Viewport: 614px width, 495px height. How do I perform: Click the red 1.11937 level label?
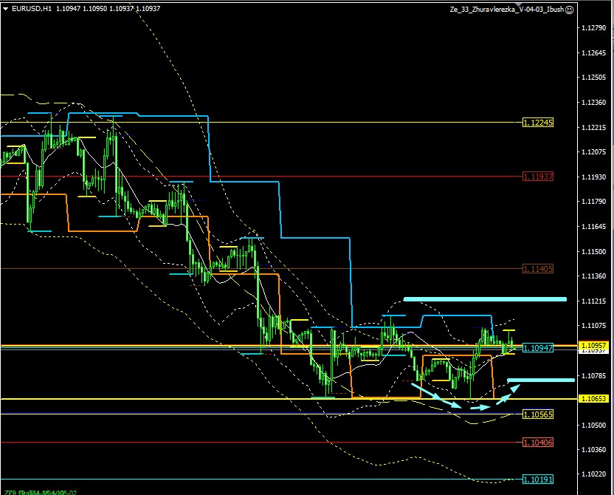537,177
